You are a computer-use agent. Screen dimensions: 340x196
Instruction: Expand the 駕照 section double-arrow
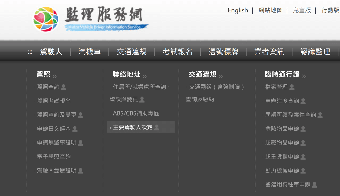[x=54, y=76]
